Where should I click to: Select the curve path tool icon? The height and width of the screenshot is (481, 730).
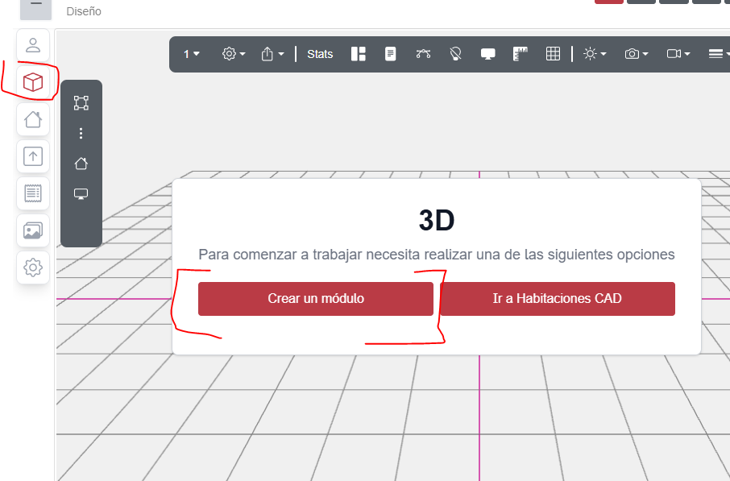click(x=423, y=54)
